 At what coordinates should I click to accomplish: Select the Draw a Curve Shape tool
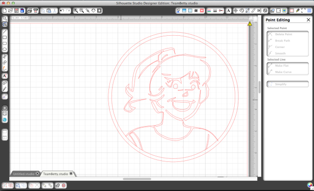tap(5, 62)
